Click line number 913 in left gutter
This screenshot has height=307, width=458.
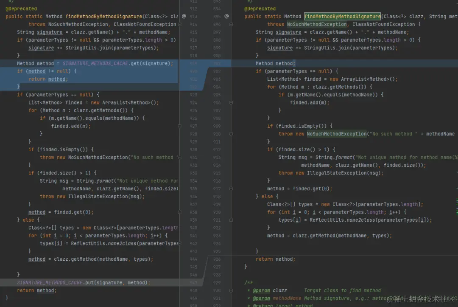(193, 17)
